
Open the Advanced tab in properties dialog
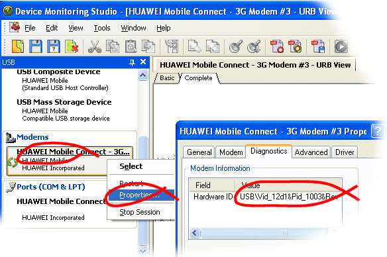tap(311, 152)
